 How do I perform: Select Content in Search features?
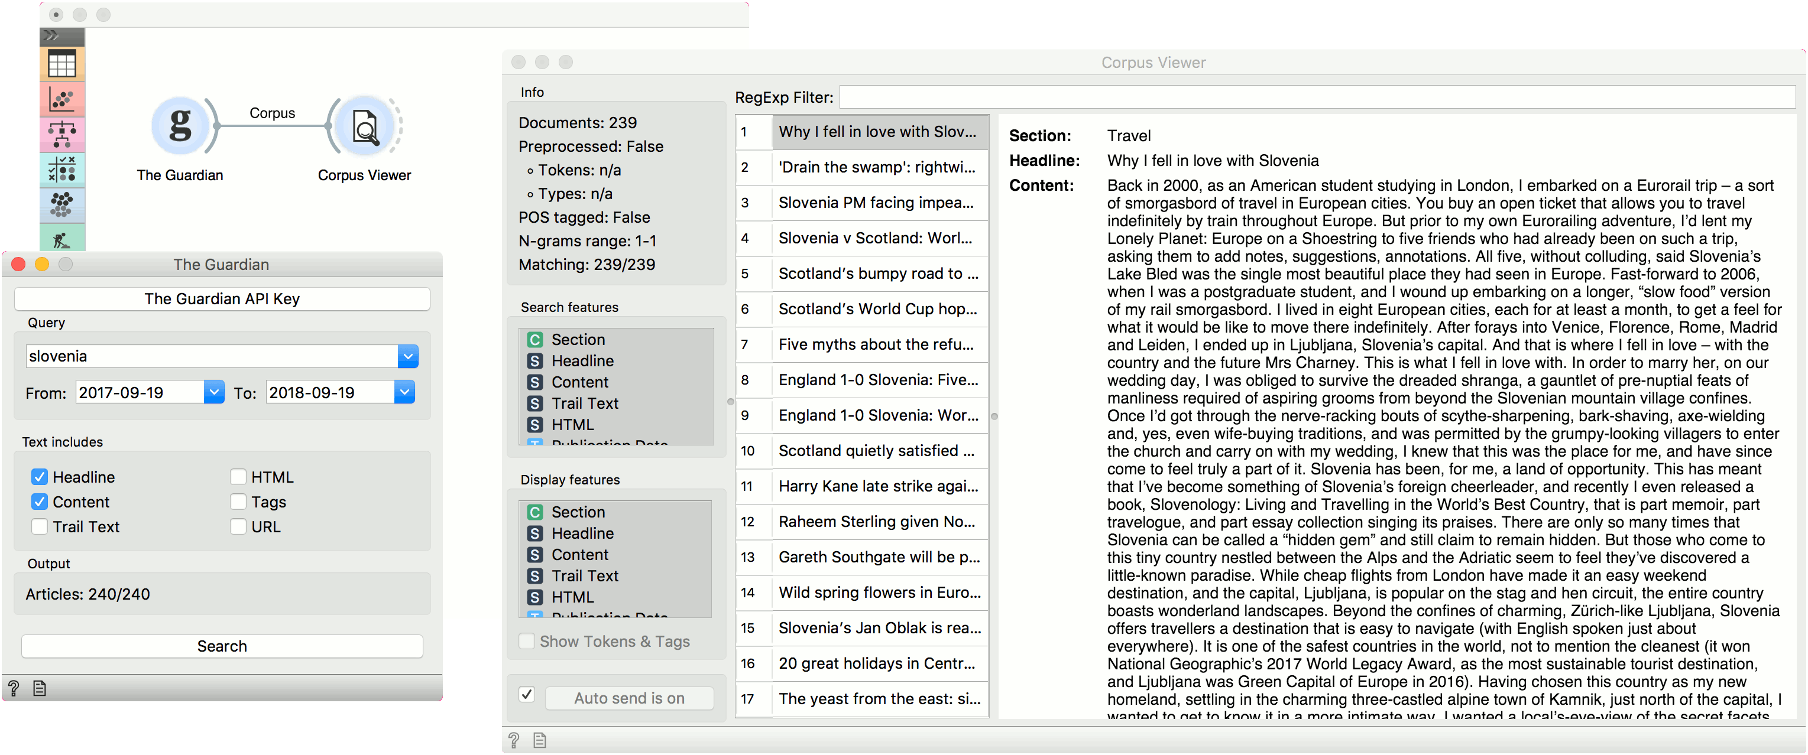tap(615, 382)
